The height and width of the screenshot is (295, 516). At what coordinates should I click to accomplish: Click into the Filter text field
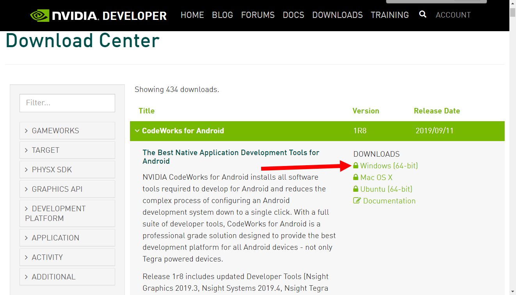(67, 103)
